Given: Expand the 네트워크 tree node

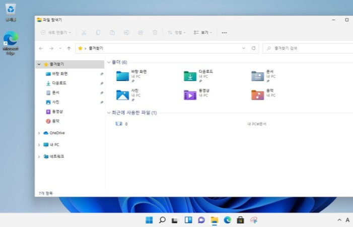Looking at the screenshot, I should (x=39, y=157).
